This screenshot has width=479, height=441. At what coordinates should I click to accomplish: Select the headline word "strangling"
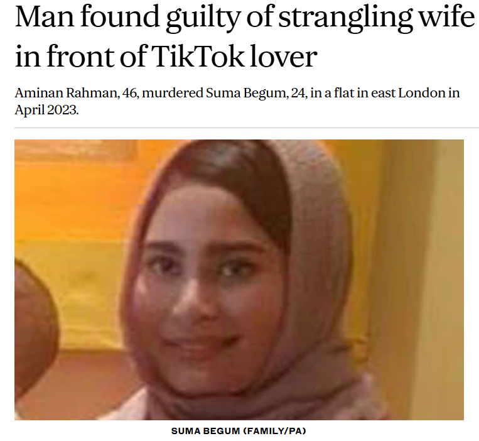pos(345,18)
